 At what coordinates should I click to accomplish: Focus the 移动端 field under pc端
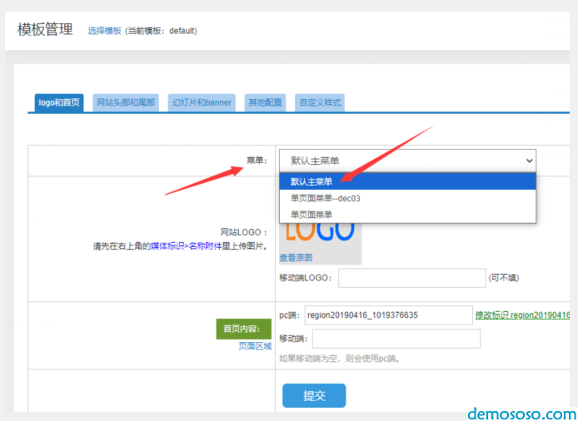pos(396,339)
